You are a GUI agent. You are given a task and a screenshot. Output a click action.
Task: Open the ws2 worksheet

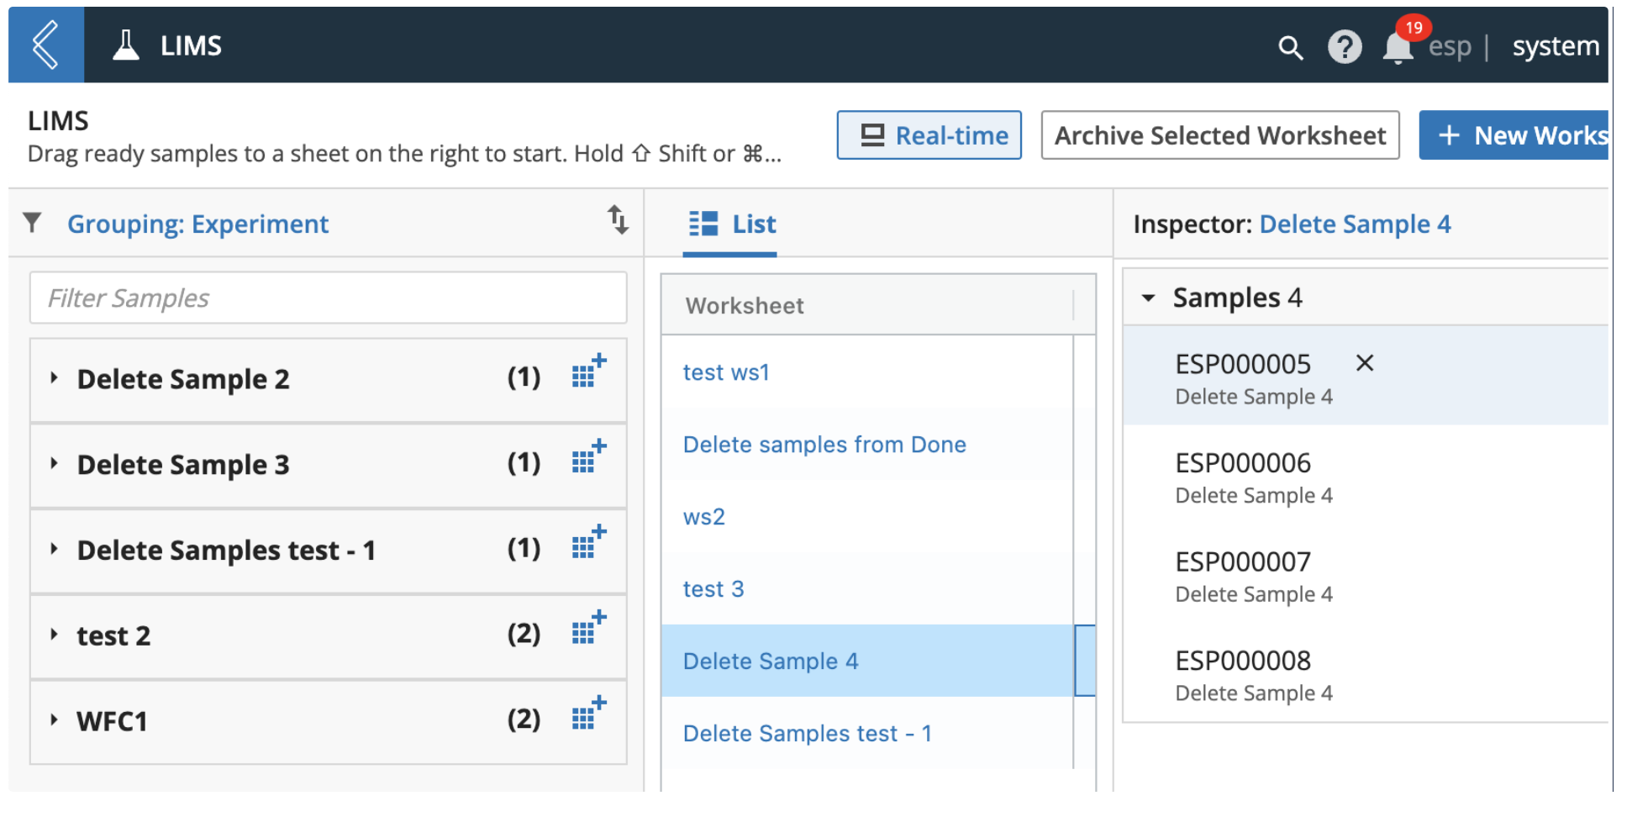pyautogui.click(x=703, y=517)
